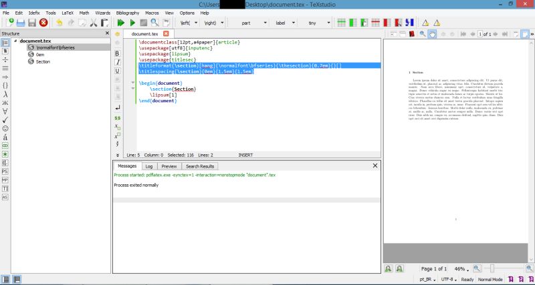Insert newline with the return-arrow icon
The width and height of the screenshot is (535, 285).
[118, 107]
